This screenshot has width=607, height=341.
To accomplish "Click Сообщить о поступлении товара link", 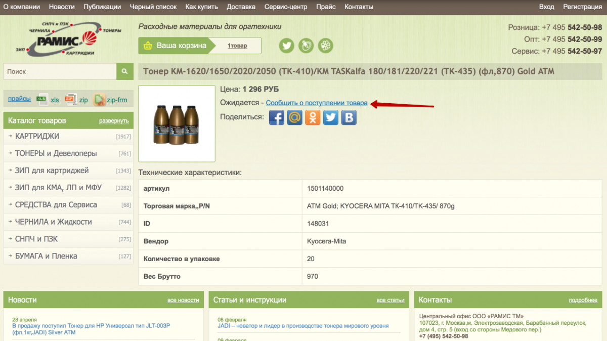I will [x=317, y=103].
